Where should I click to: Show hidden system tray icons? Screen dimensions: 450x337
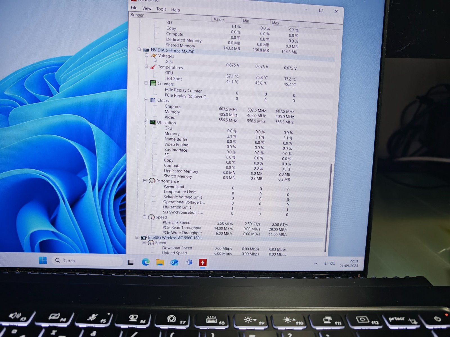tap(316, 263)
